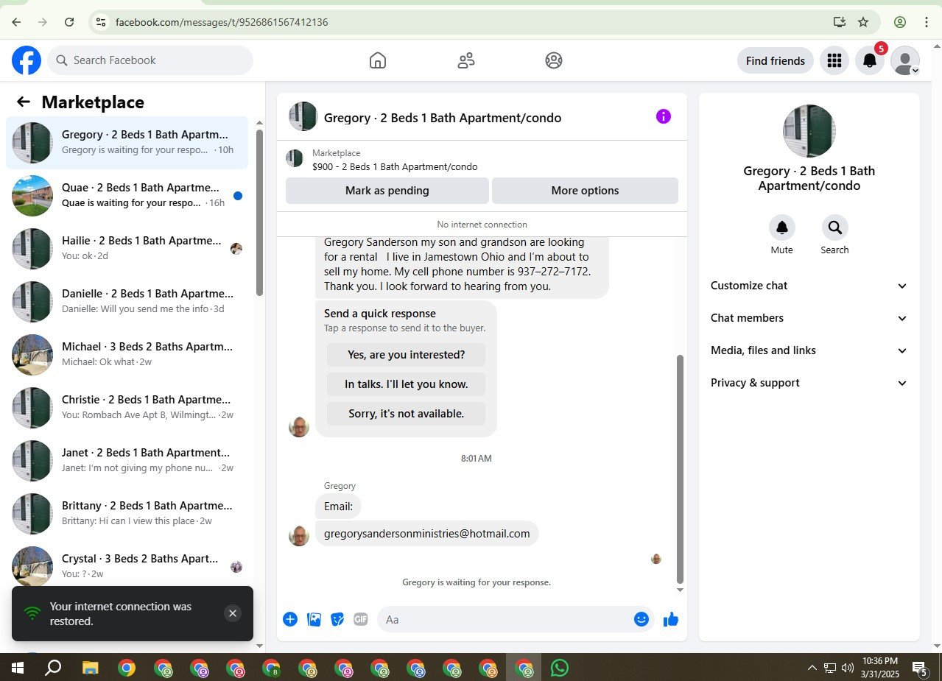Send quick response 'Sorry, it's not available.'
Viewport: 942px width, 681px height.
(407, 414)
